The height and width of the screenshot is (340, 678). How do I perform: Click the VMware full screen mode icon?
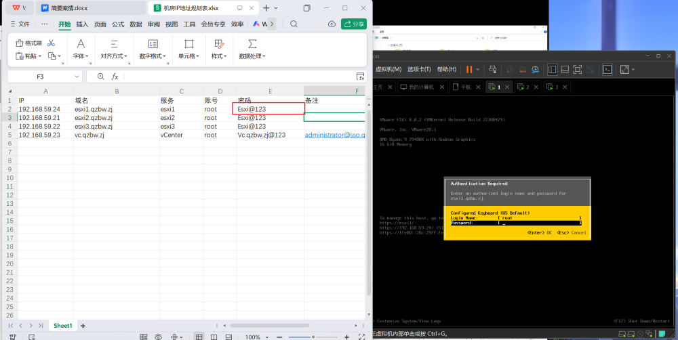(x=578, y=69)
